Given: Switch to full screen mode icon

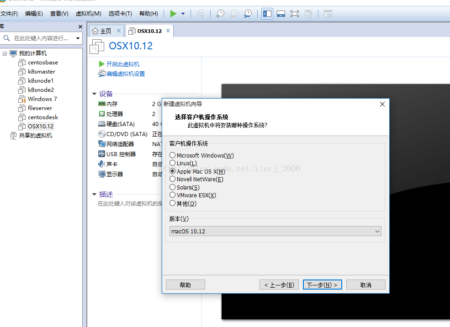Looking at the screenshot, I should (295, 14).
